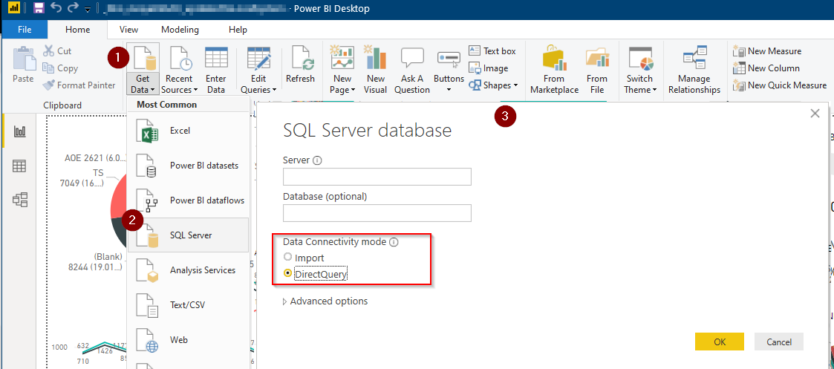Click New Column
This screenshot has height=369, width=834.
click(766, 68)
